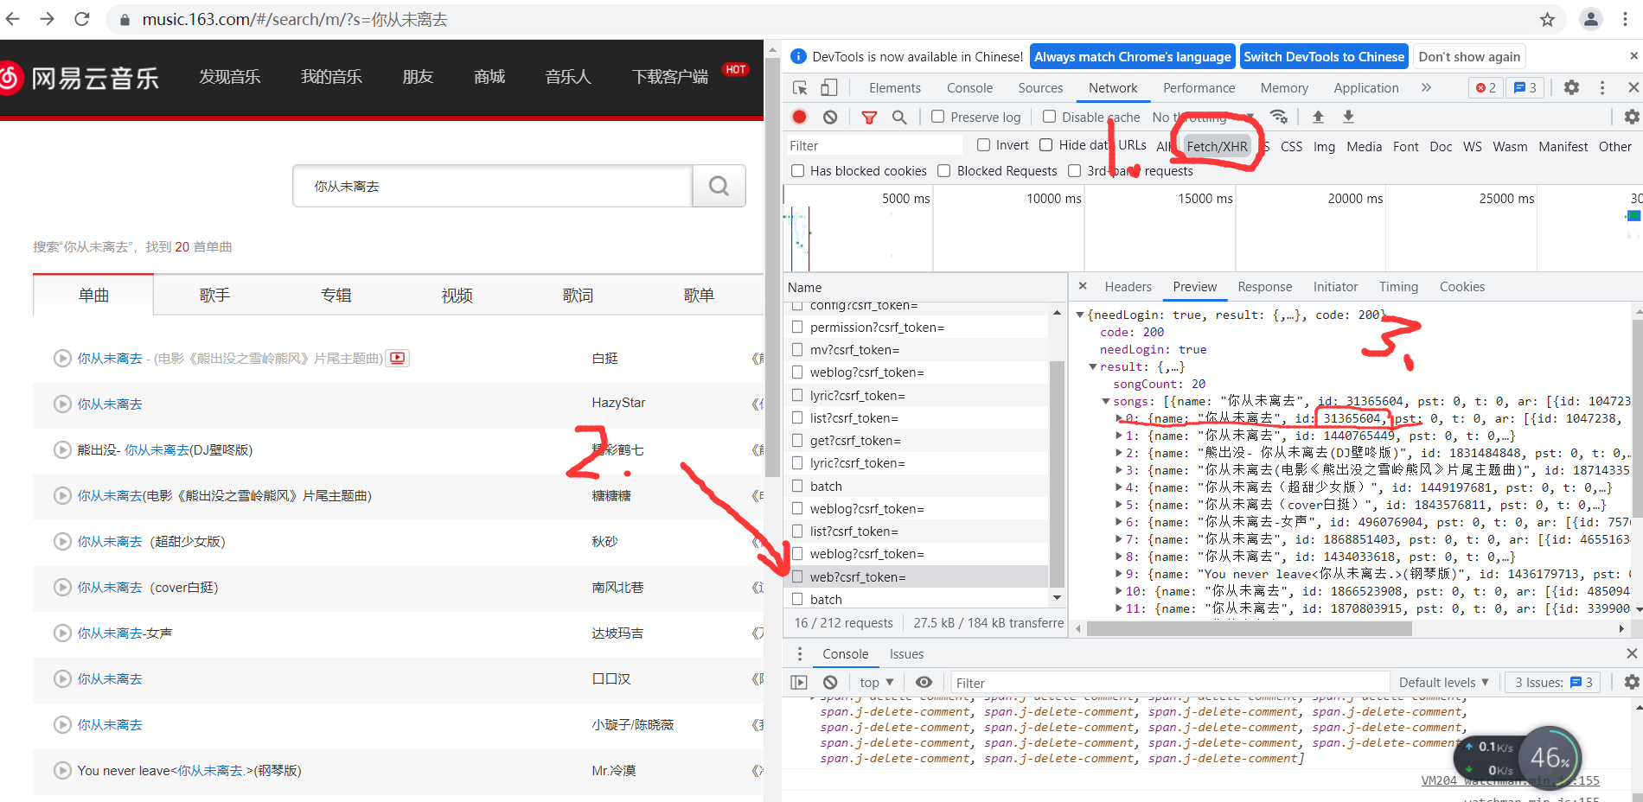The height and width of the screenshot is (802, 1643).
Task: Bookmark this page with the star icon
Action: pyautogui.click(x=1547, y=19)
